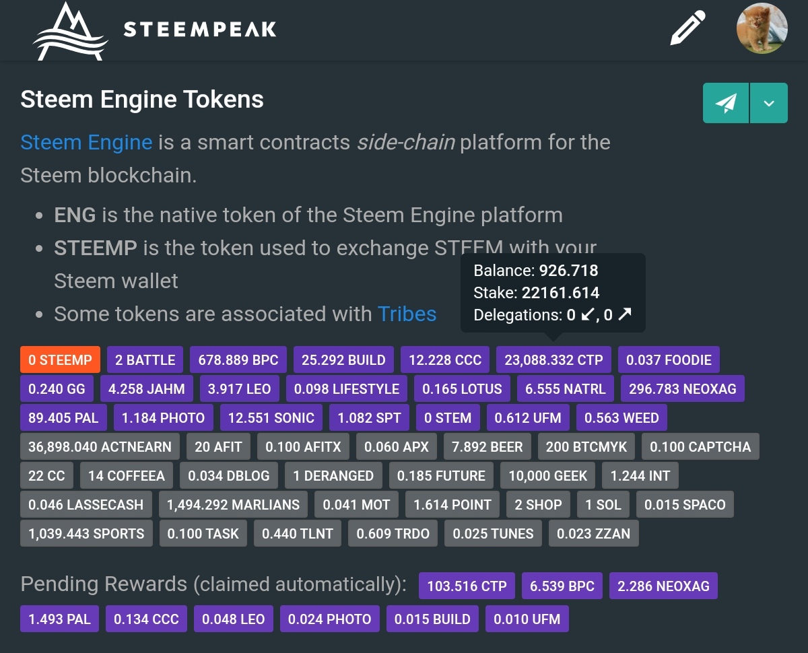Tap the 89.405 PAL token badge
The image size is (808, 653).
63,418
